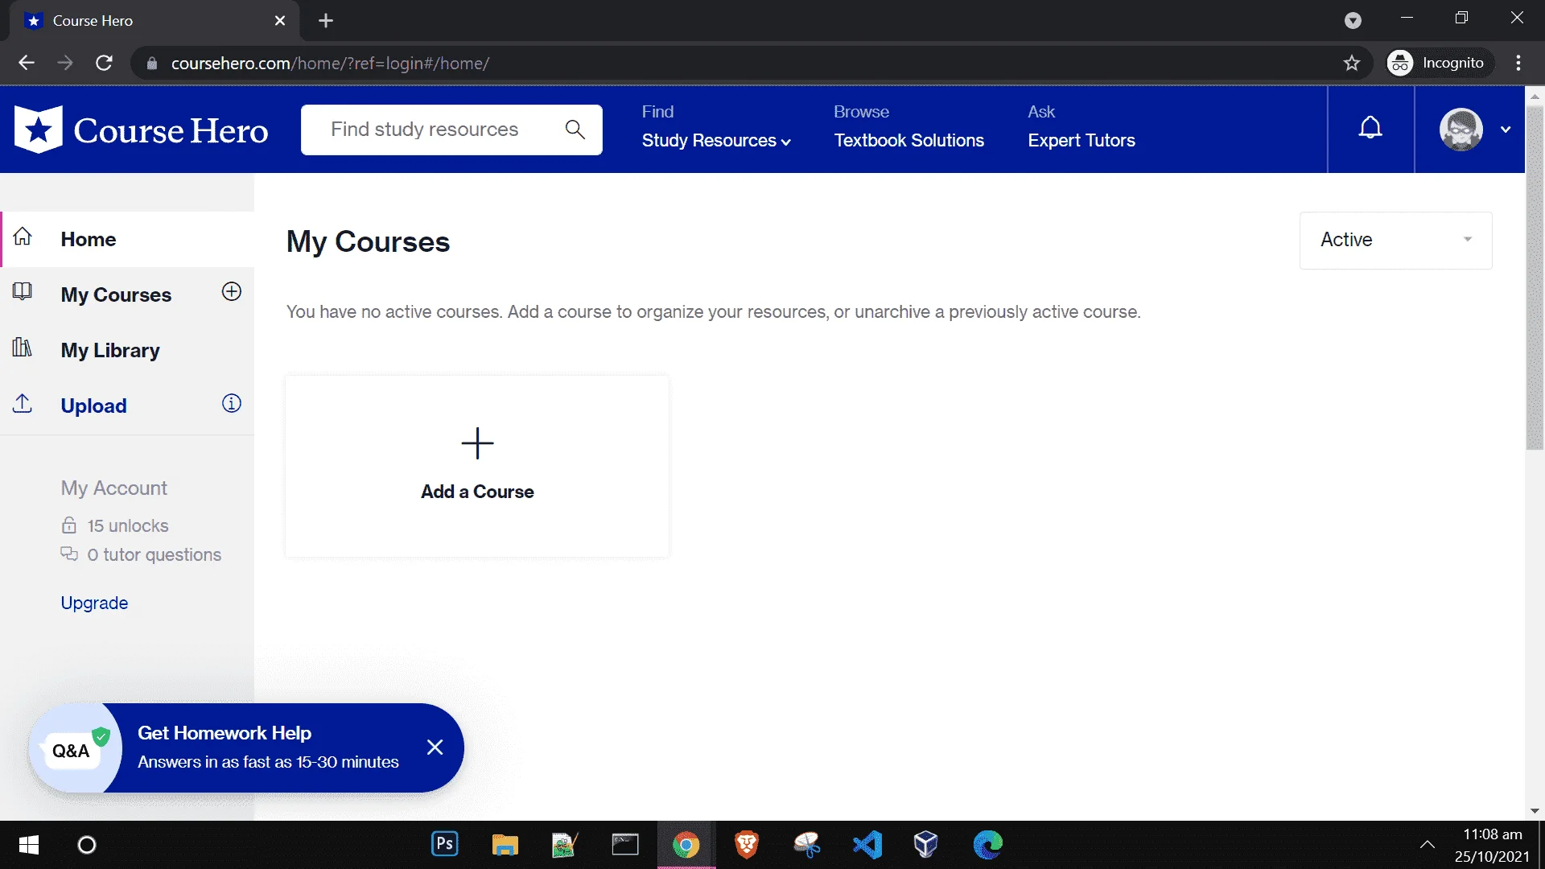Open Windows Start menu
This screenshot has height=869, width=1545.
coord(29,845)
